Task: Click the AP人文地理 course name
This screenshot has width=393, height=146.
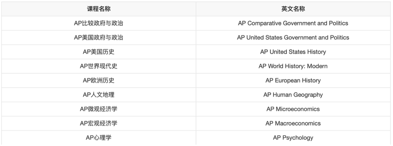Action: [x=99, y=95]
